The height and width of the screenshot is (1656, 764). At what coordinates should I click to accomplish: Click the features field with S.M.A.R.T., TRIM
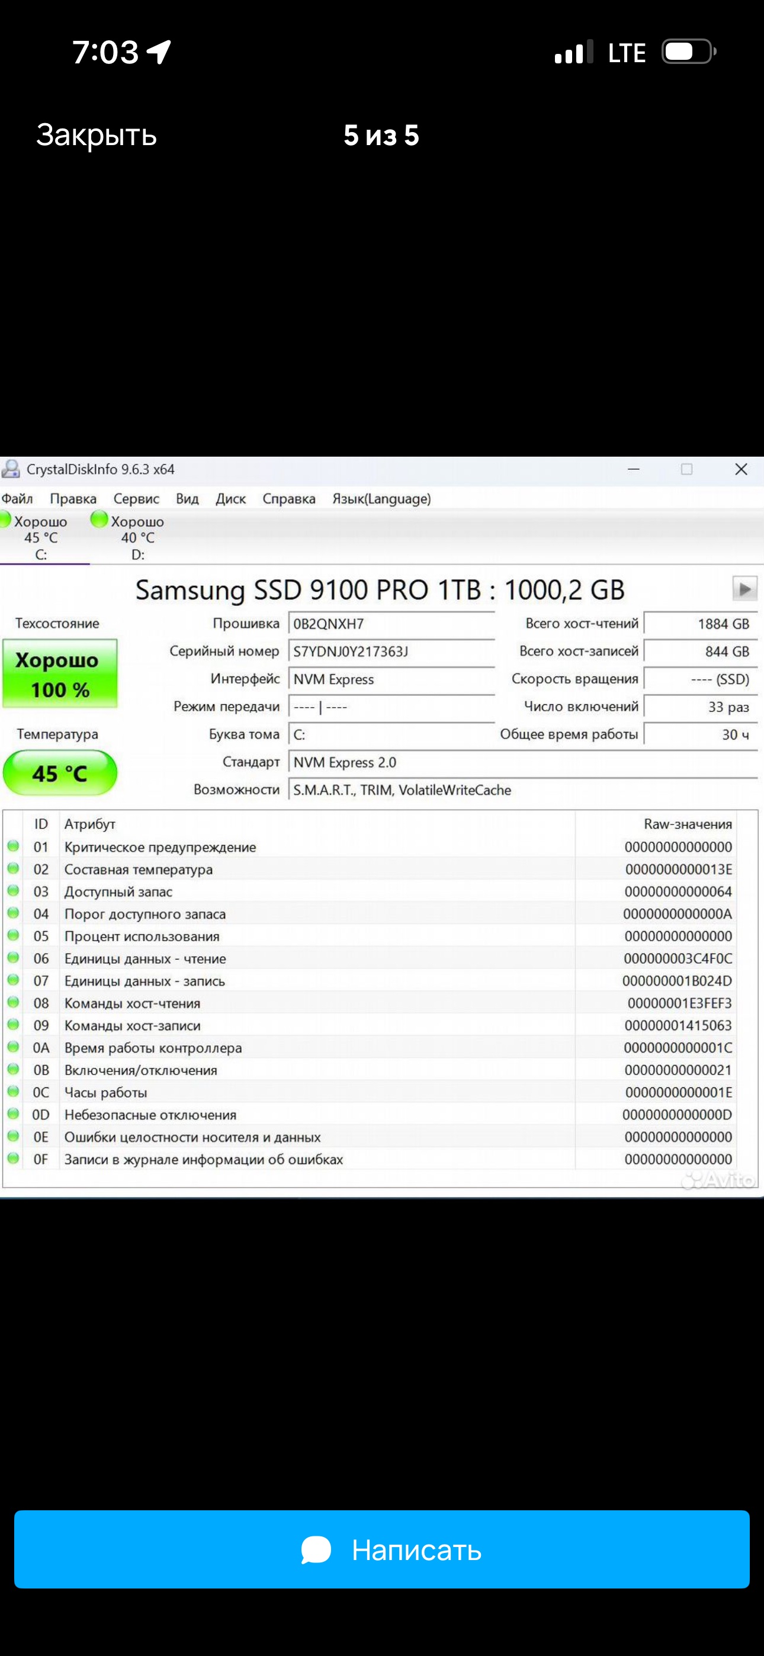(523, 790)
